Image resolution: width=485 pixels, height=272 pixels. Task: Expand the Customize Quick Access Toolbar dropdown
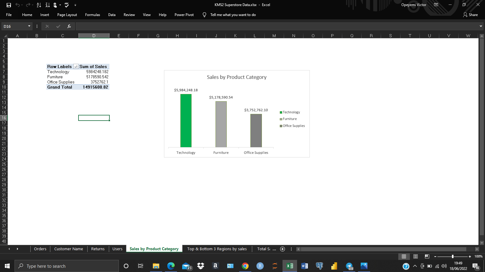tap(75, 5)
